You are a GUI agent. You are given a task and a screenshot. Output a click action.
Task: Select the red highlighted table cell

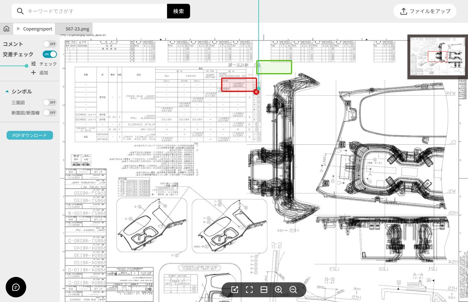[239, 84]
